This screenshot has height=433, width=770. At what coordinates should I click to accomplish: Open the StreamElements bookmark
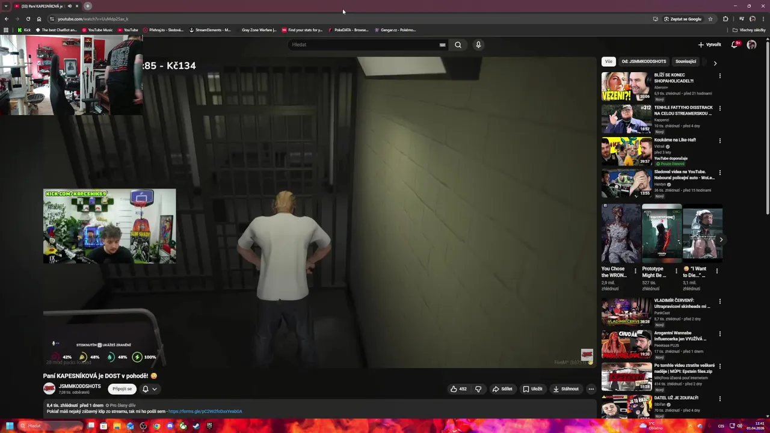point(210,30)
